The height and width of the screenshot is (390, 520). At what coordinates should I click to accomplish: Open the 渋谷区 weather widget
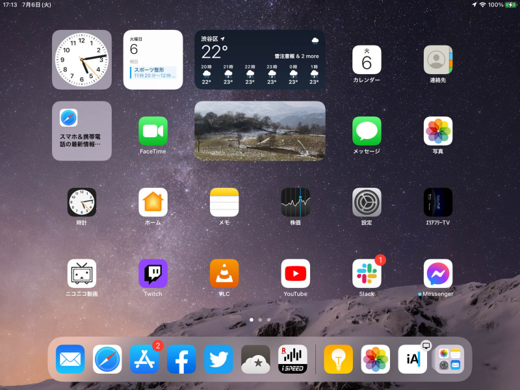[259, 60]
